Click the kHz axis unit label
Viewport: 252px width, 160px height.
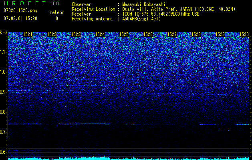(4, 32)
